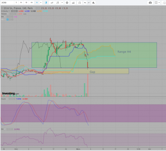The image size is (166, 151).
Task: Open the Stoch indicator settings icon
Action: 12,99
